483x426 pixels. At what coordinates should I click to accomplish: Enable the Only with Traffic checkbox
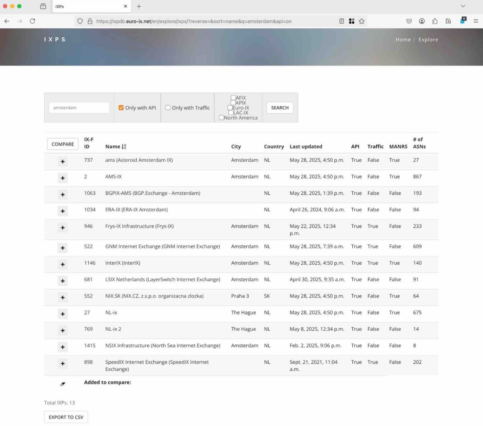tap(167, 108)
